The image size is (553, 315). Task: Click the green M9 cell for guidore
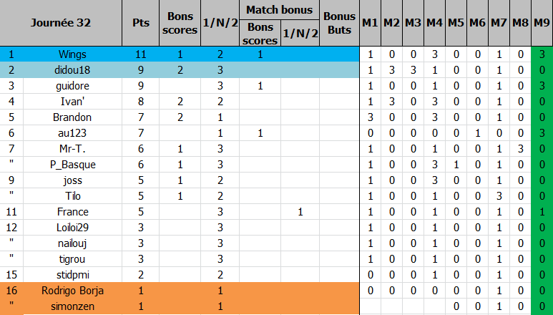(542, 86)
